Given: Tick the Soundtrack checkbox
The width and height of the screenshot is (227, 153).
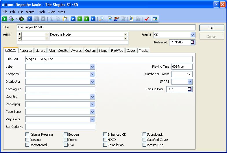Looking at the screenshot, I should click(x=144, y=134).
